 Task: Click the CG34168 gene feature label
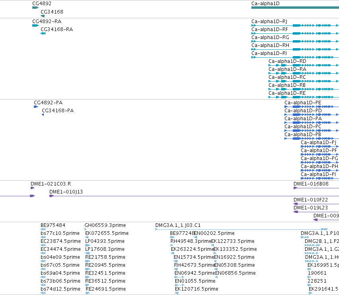coord(52,12)
